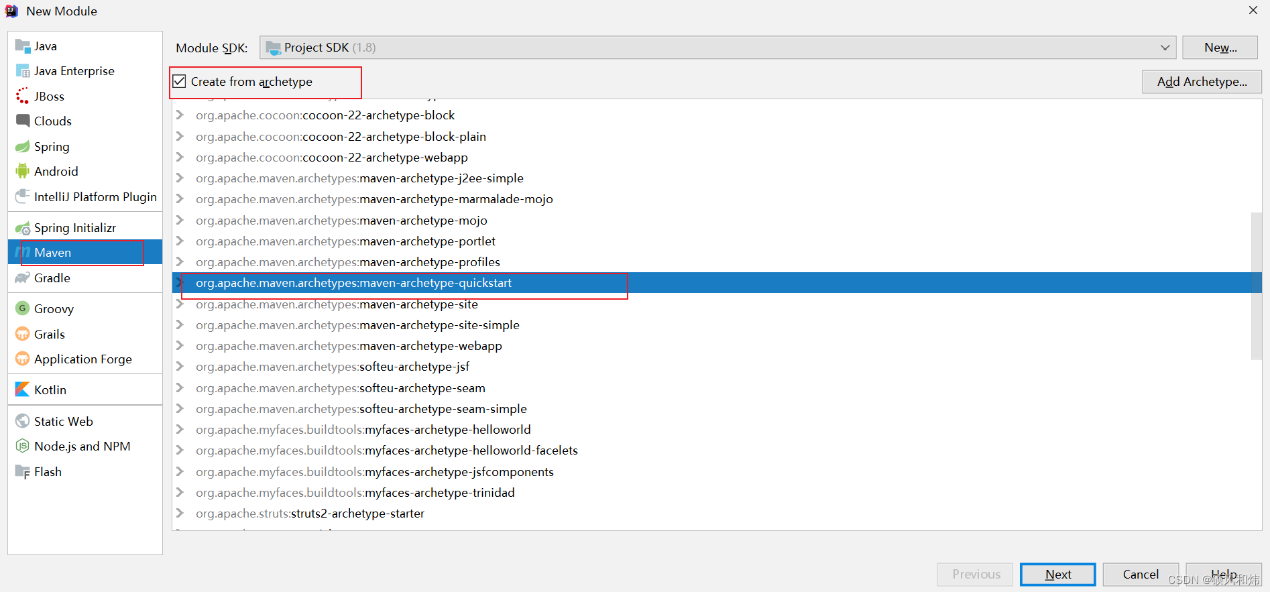
Task: Click the Maven m icon
Action: [x=23, y=253]
